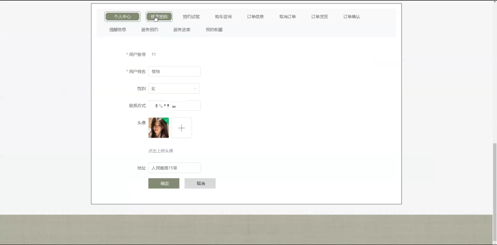The height and width of the screenshot is (245, 497).
Task: Select the 取消订单 tab
Action: tap(287, 16)
